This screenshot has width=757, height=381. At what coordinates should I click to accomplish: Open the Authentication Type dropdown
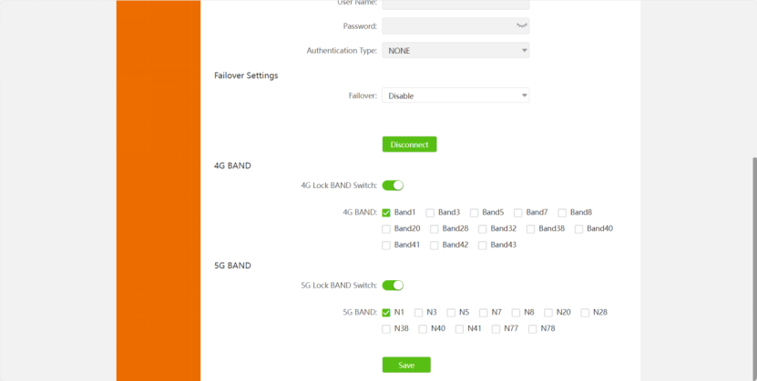pos(455,51)
